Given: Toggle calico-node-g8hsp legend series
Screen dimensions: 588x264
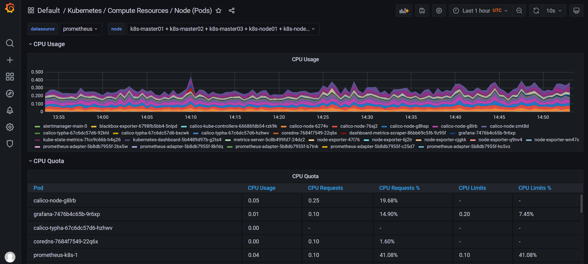Looking at the screenshot, I should pos(409,126).
